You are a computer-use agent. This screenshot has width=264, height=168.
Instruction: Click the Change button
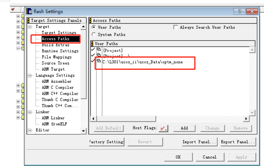click(212, 128)
